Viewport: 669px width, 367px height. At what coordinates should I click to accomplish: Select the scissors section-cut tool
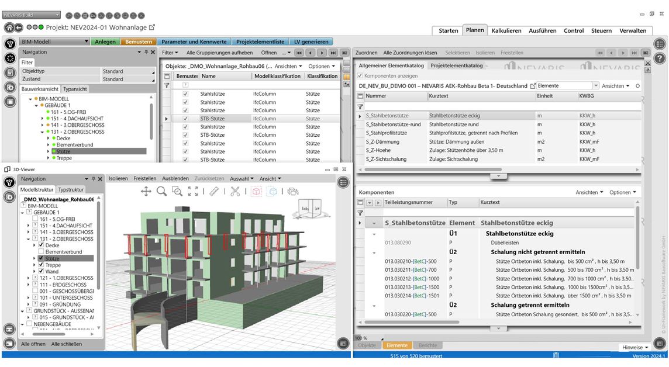(x=235, y=191)
